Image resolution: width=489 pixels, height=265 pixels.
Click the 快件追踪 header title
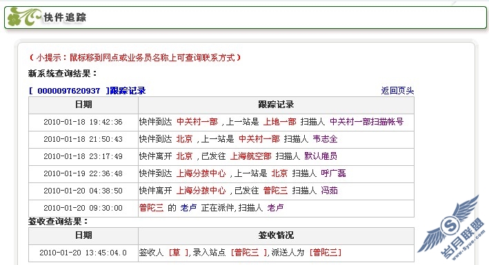[65, 17]
